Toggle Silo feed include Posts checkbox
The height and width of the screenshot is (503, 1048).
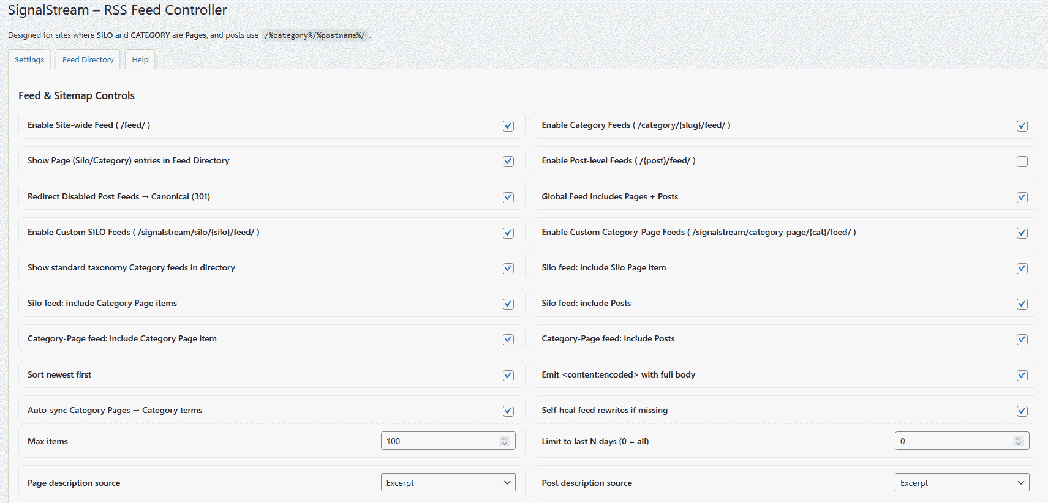pos(1022,304)
